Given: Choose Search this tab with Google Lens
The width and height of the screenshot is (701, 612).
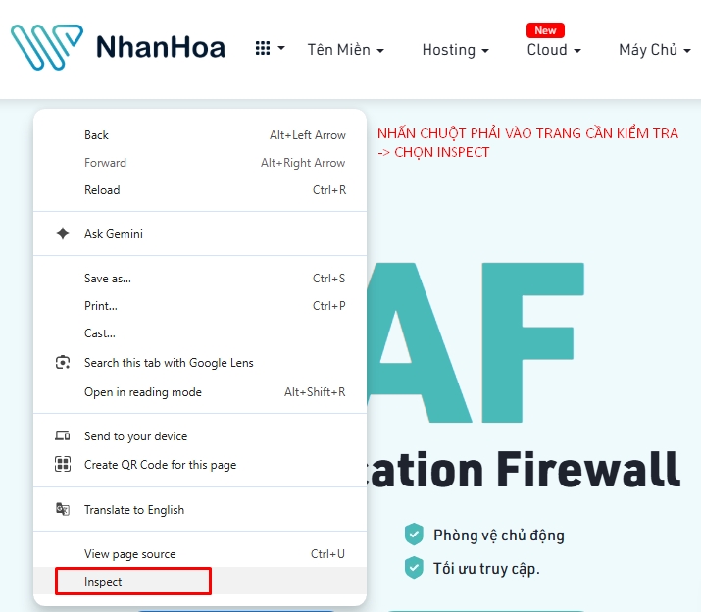Looking at the screenshot, I should [200, 362].
